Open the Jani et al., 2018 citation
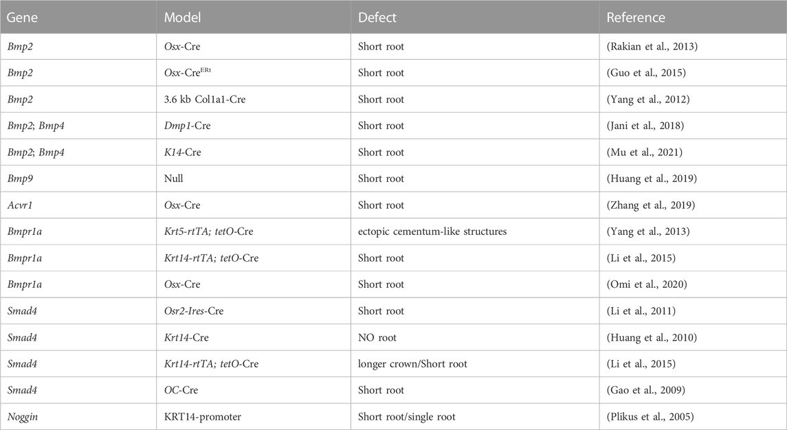Viewport: 787px width, 430px height. (x=645, y=126)
